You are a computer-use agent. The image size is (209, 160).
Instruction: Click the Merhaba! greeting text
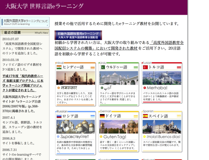click(x=157, y=88)
